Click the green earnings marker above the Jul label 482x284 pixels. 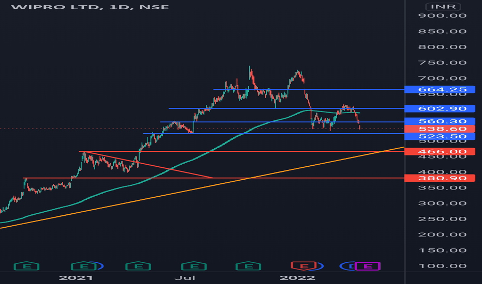193,266
